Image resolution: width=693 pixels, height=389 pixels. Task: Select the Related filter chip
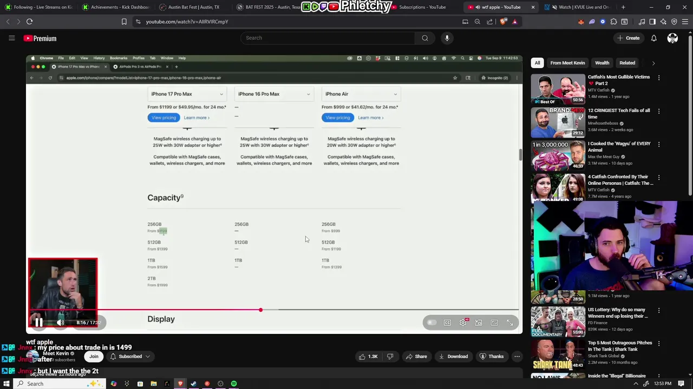point(627,63)
